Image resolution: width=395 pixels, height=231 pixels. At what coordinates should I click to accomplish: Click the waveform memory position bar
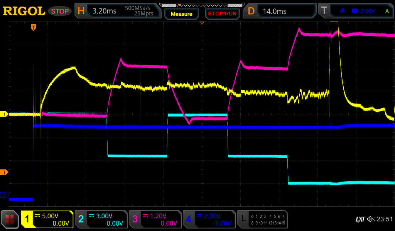[201, 5]
